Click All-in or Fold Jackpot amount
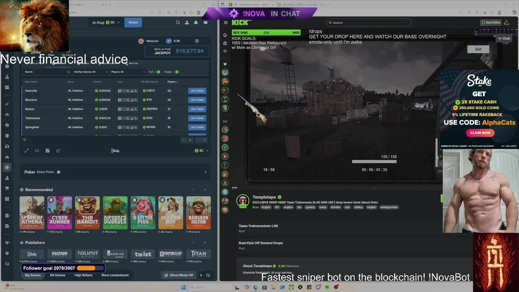The height and width of the screenshot is (292, 519). 190,51
